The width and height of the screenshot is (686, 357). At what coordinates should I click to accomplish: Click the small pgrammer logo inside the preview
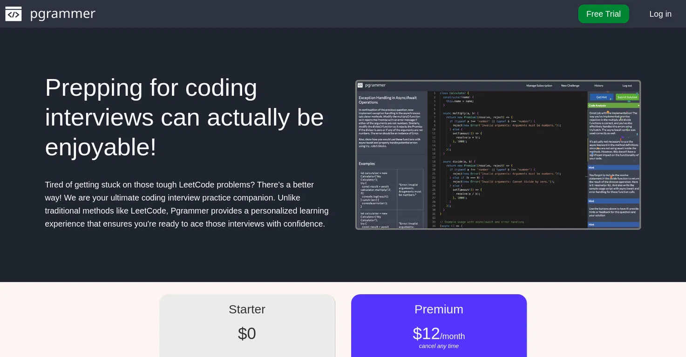(x=360, y=86)
